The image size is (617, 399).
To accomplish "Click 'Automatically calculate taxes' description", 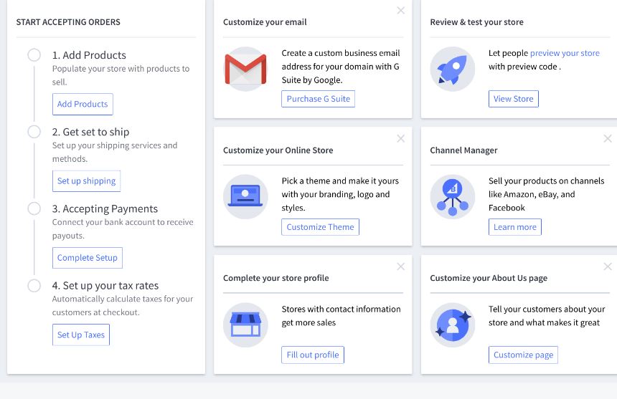I will coord(123,306).
